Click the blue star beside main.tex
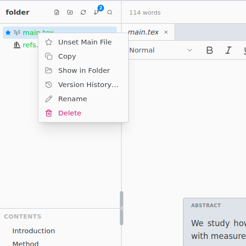Viewport: 246px width, 246px height. (8, 33)
